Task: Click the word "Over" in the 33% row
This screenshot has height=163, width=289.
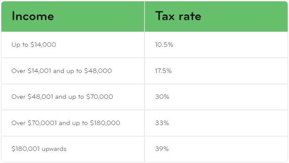Action: pos(18,123)
